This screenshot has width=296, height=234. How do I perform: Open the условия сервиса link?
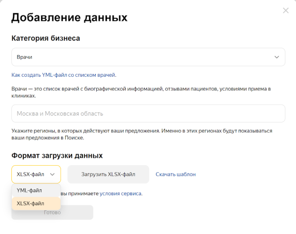tap(120, 194)
